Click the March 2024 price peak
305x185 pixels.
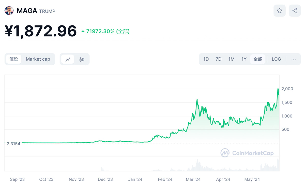click(197, 99)
